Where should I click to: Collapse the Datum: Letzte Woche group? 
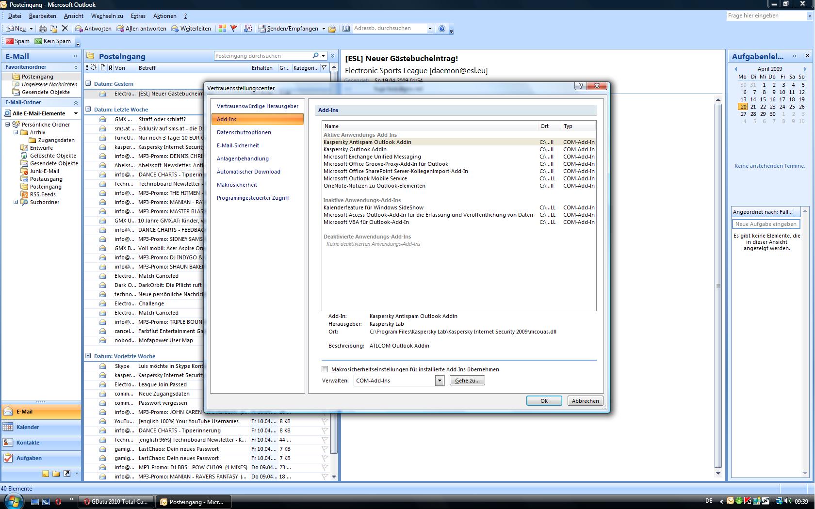[x=88, y=109]
